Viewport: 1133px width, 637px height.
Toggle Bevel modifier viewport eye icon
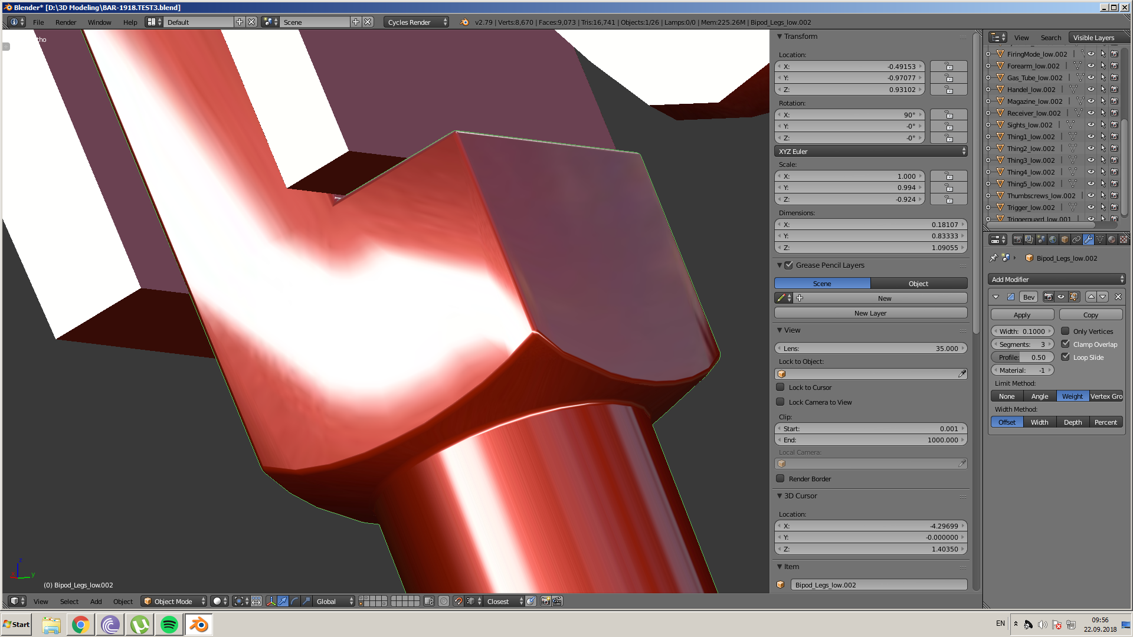coord(1060,297)
